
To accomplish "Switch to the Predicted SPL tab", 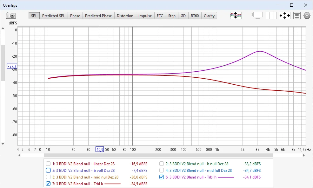I will click(53, 16).
